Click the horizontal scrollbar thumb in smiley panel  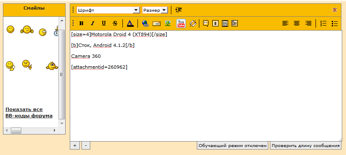(16, 131)
